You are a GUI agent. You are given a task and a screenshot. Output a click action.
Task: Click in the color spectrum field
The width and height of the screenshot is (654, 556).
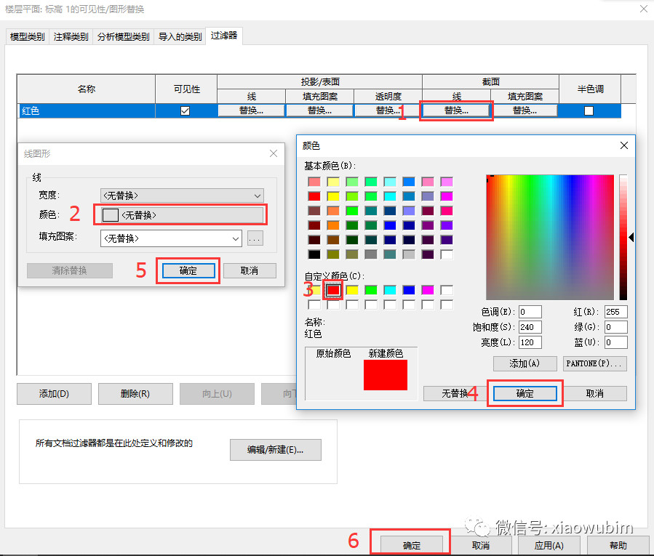point(550,237)
